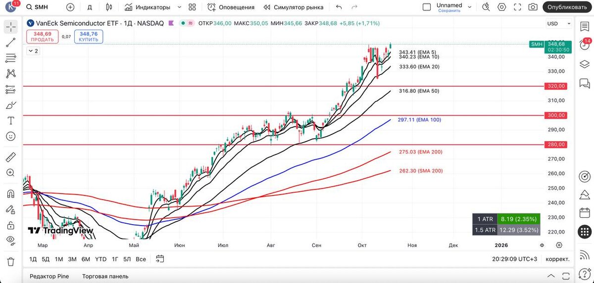The width and height of the screenshot is (594, 283).
Task: Maximize the bottom panel icon
Action: 566,276
